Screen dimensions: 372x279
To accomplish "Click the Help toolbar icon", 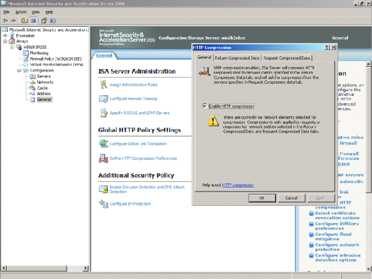I will tap(44, 21).
